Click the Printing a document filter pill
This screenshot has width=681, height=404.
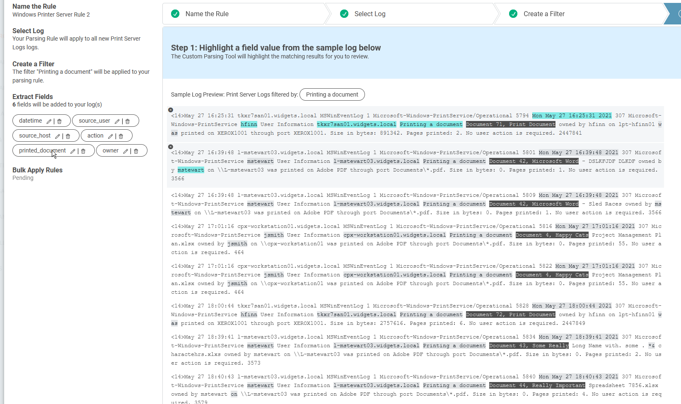332,94
